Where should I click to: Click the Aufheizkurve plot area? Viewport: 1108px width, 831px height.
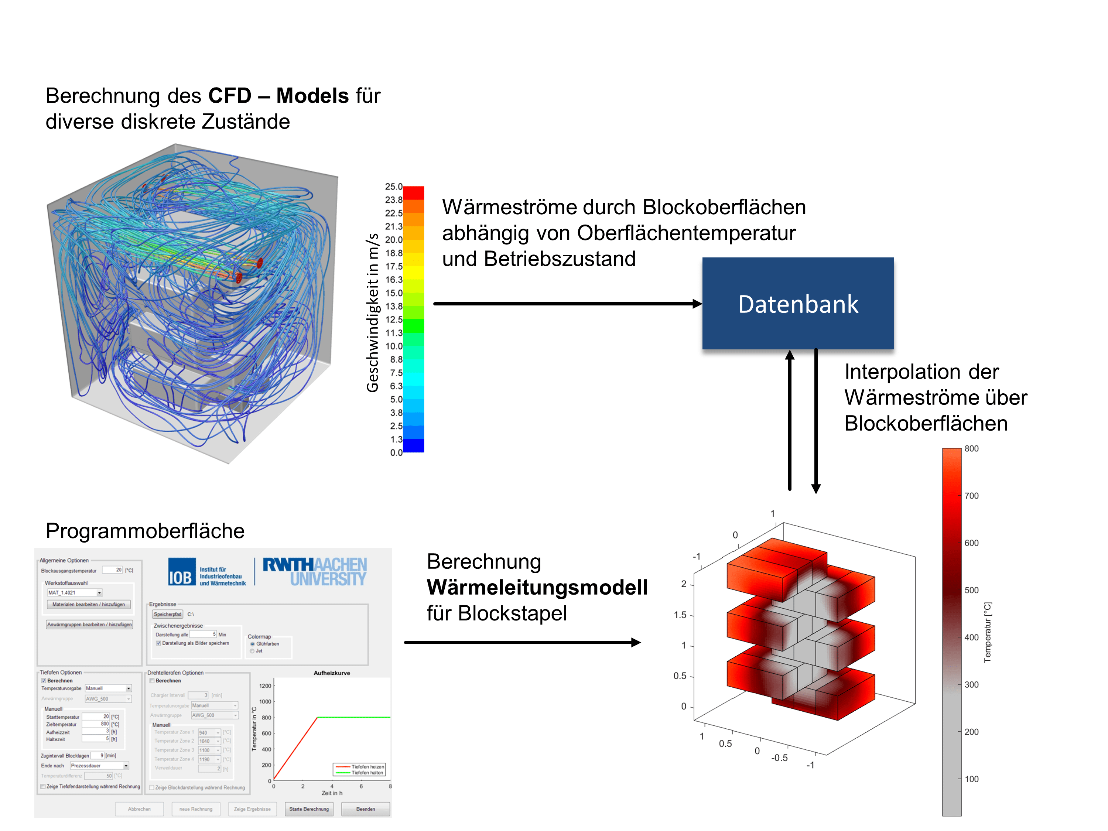click(x=332, y=729)
